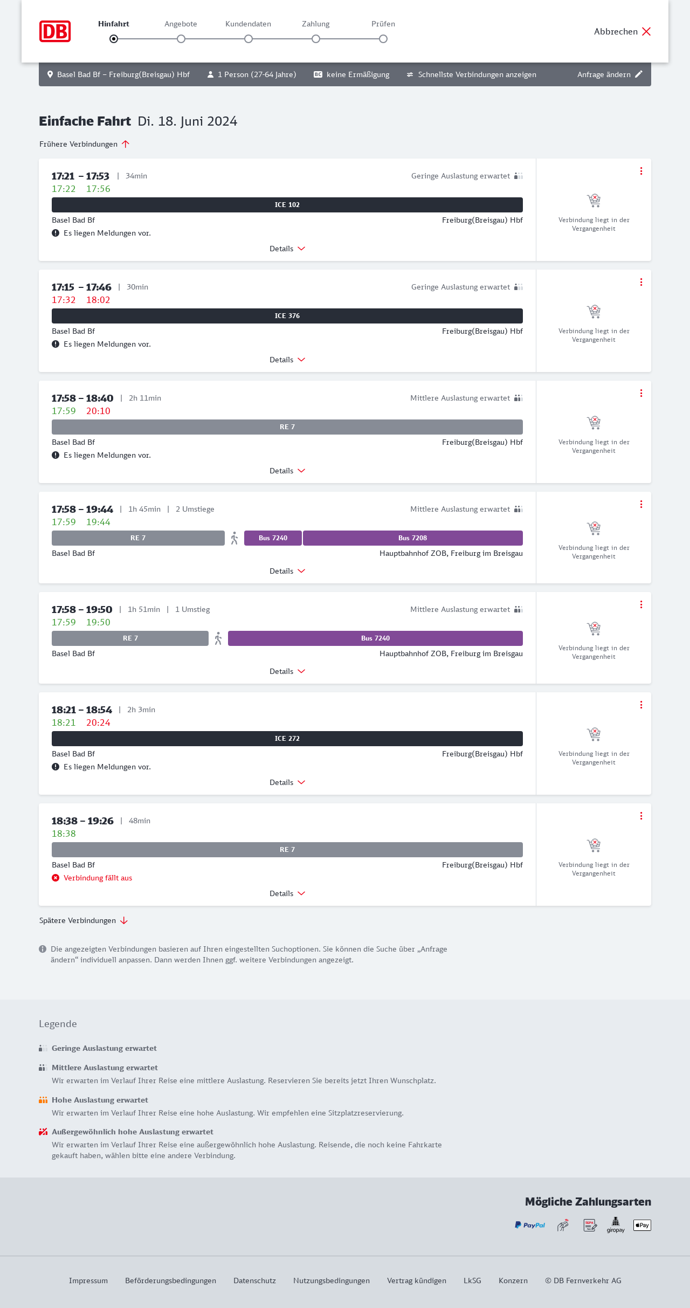Click the Abbrechen close X icon
Screen dimensions: 690x1308
[x=646, y=31]
